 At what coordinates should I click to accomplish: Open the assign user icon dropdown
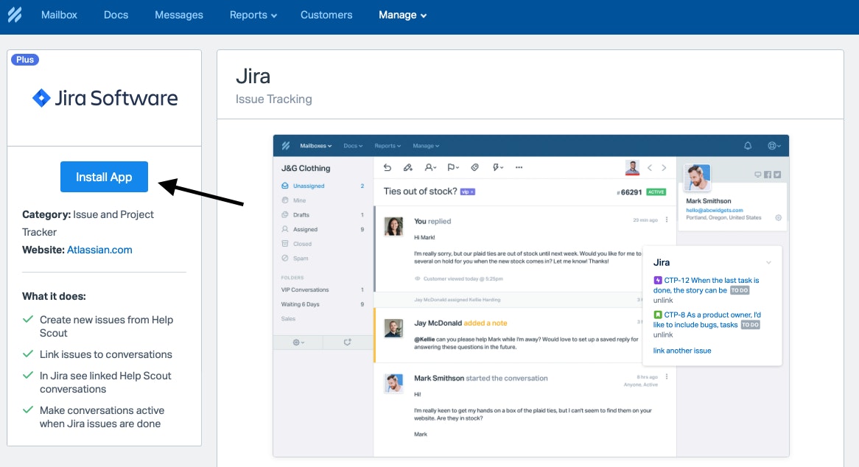(430, 167)
